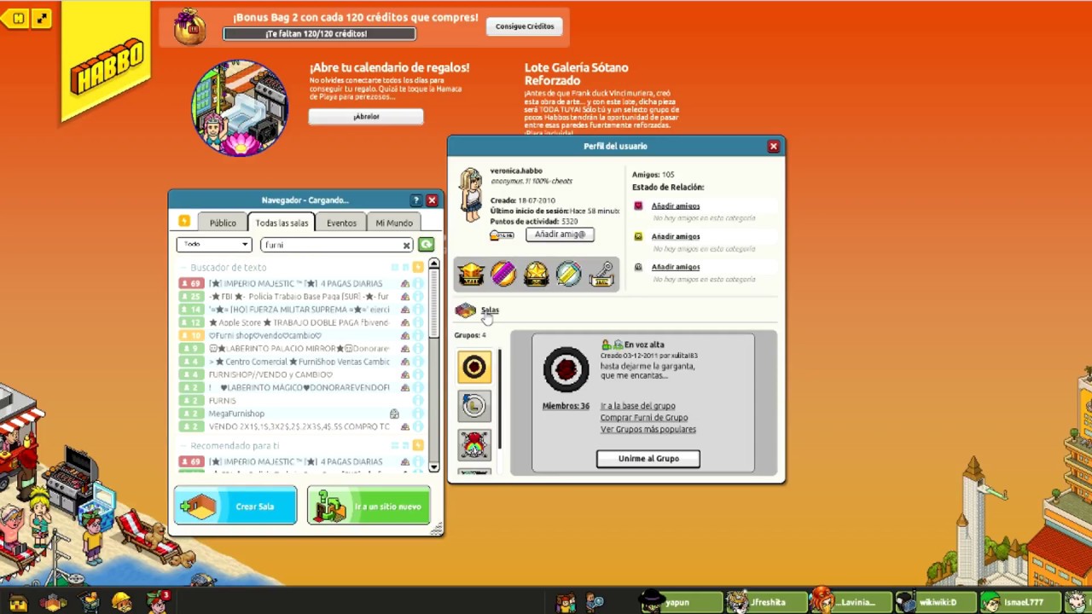Click the Miembros: 36 link
Screen dimensions: 1092x614
click(x=566, y=406)
